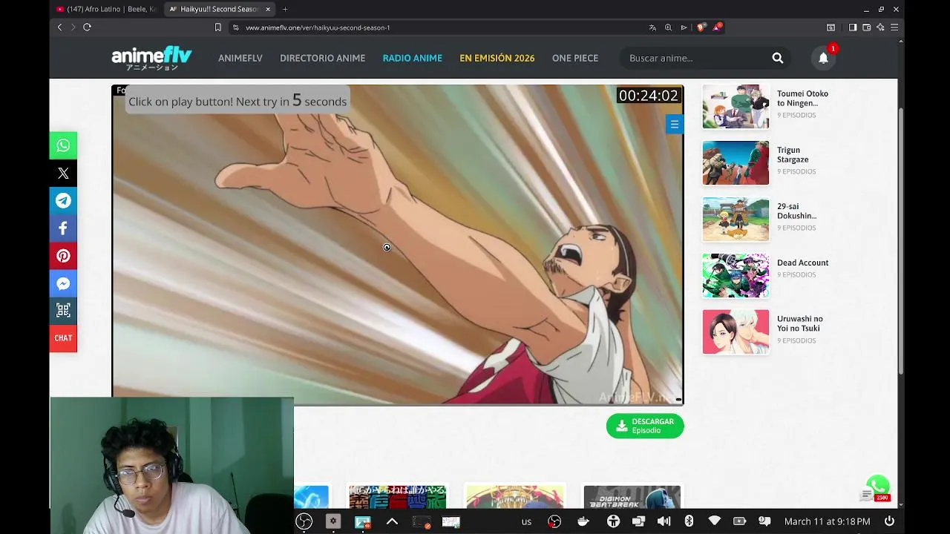Viewport: 950px width, 534px height.
Task: Show the QR code share icon
Action: (x=63, y=311)
